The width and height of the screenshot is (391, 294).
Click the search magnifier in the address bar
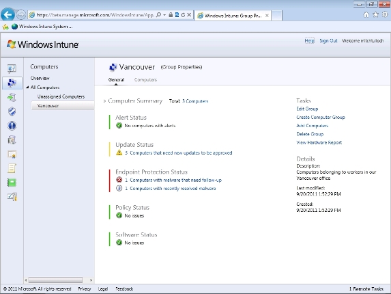click(158, 15)
